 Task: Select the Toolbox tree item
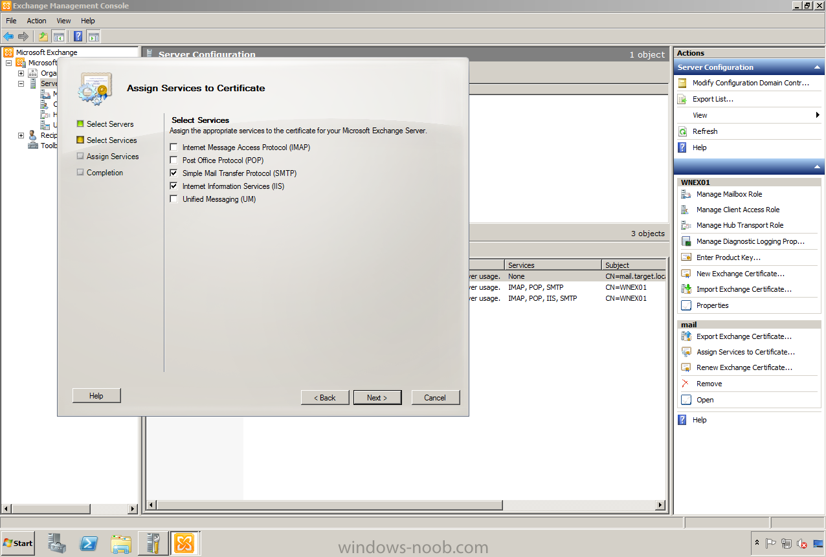(49, 146)
